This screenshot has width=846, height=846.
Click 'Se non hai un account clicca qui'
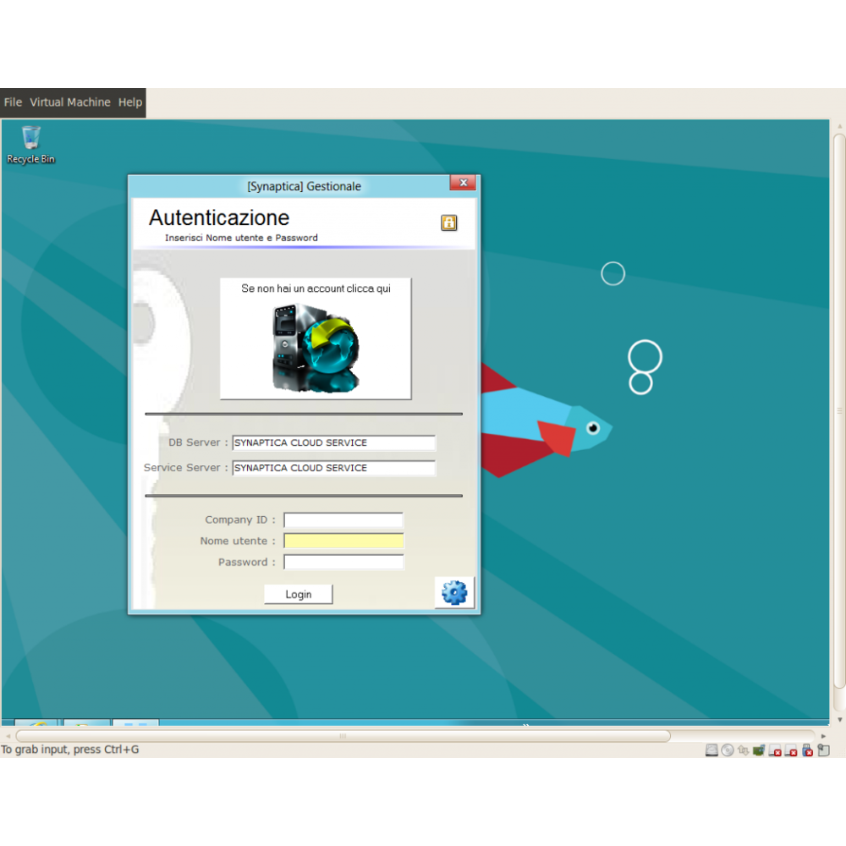pos(316,288)
